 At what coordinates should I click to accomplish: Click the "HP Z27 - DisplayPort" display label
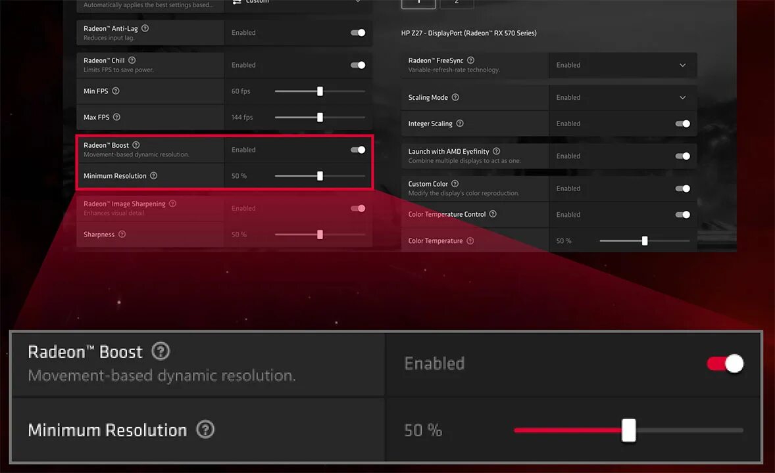click(x=468, y=33)
